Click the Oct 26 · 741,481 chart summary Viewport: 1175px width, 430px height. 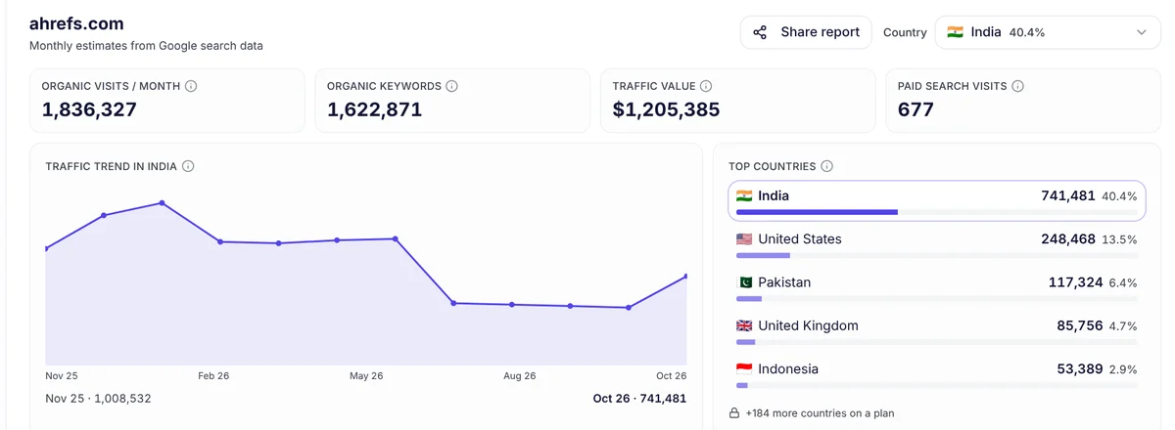point(639,399)
